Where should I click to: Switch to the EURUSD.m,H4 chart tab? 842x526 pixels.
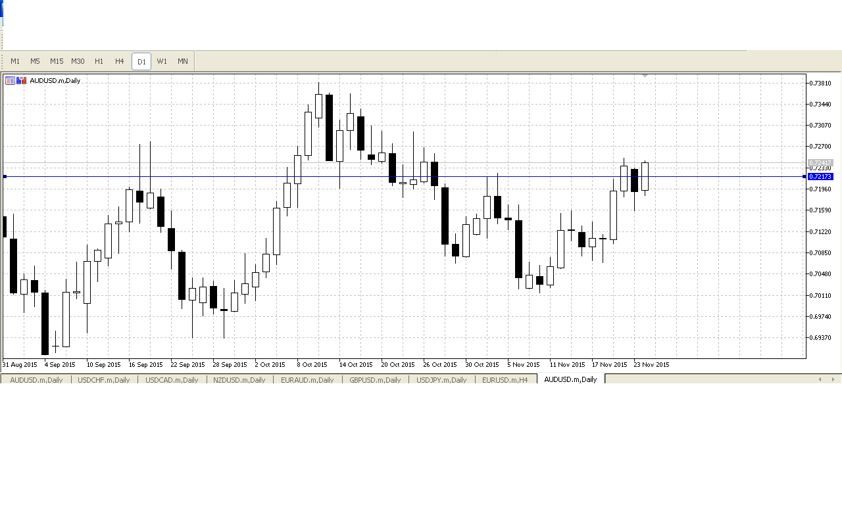[505, 379]
